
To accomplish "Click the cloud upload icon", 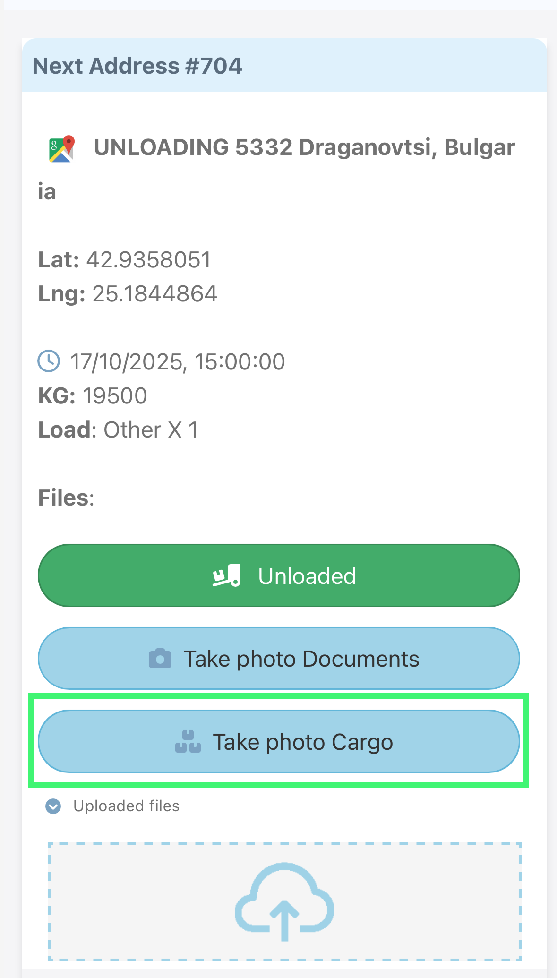I will tap(284, 901).
